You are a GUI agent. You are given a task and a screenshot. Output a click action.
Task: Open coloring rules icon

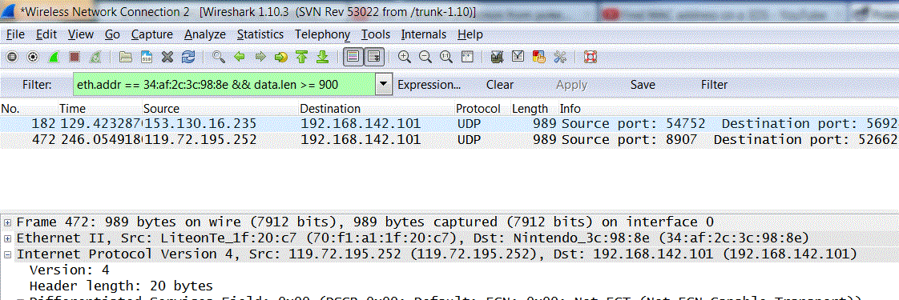[538, 57]
